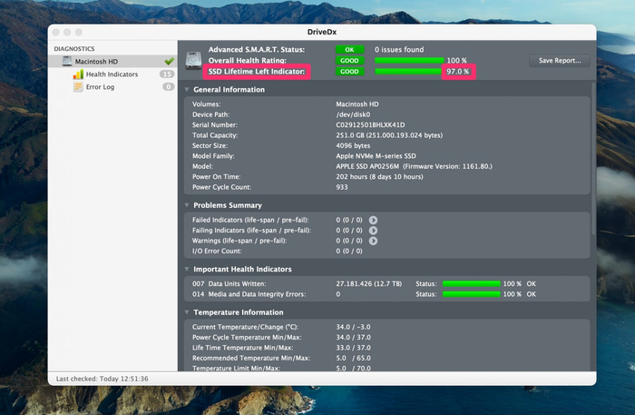635x415 pixels.
Task: Click Last checked timestamp in status bar
Action: (x=102, y=379)
